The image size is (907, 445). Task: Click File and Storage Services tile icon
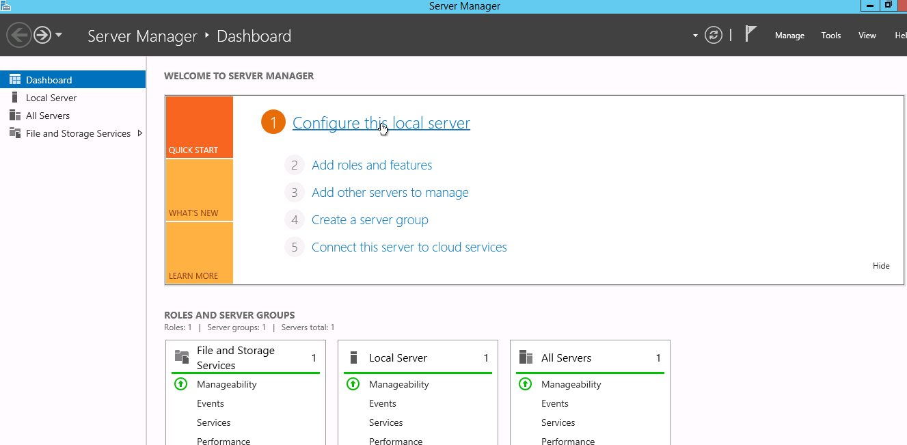tap(182, 357)
